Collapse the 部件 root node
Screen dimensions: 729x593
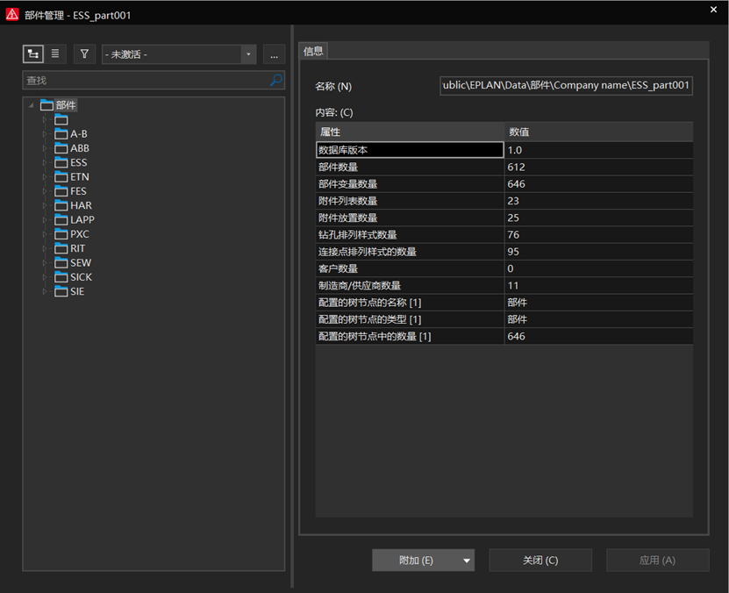[x=32, y=105]
